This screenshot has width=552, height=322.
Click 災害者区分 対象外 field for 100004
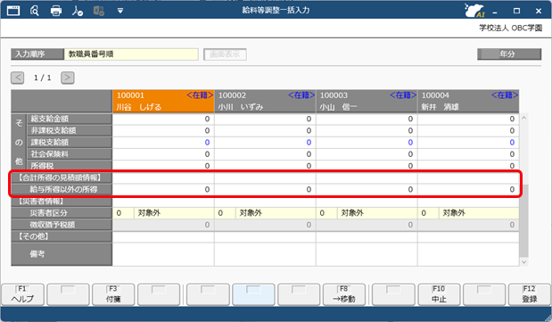[x=479, y=213]
